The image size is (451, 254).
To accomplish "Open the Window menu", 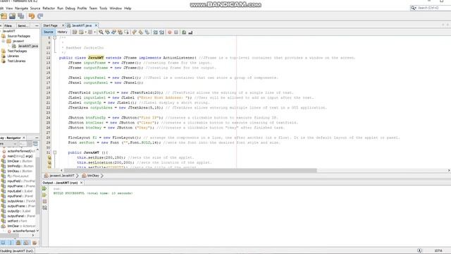I will tap(116, 8).
